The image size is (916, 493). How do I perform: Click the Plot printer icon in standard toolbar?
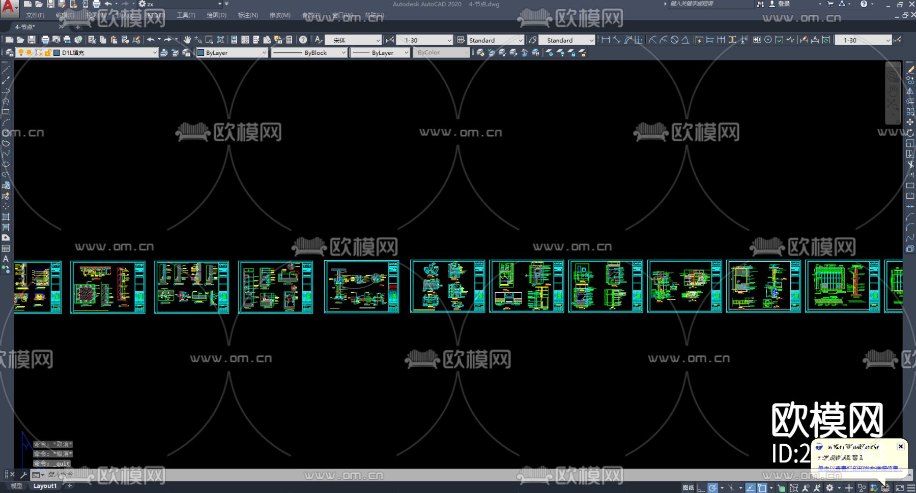pyautogui.click(x=45, y=40)
